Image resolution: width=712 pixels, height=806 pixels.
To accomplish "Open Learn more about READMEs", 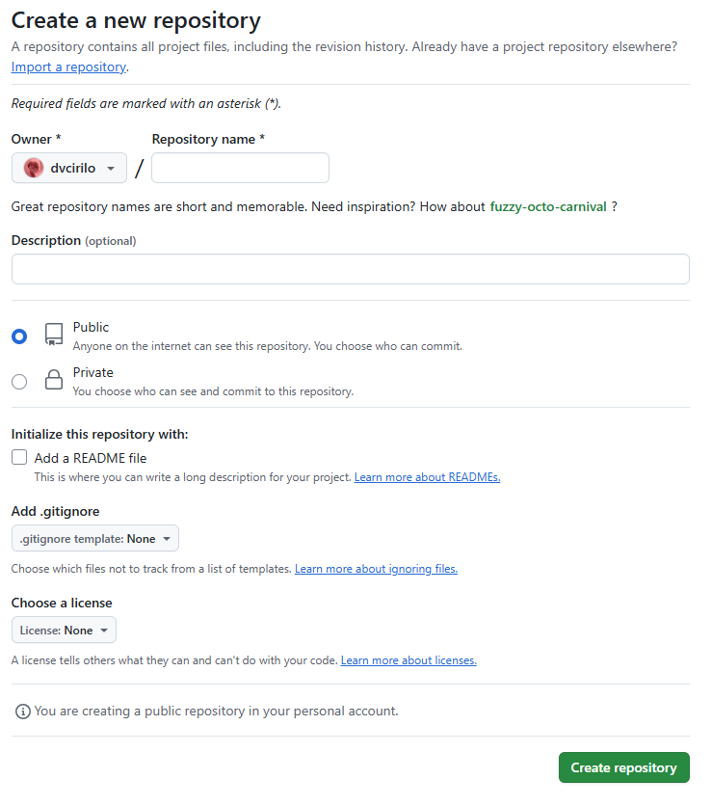I will pyautogui.click(x=427, y=476).
